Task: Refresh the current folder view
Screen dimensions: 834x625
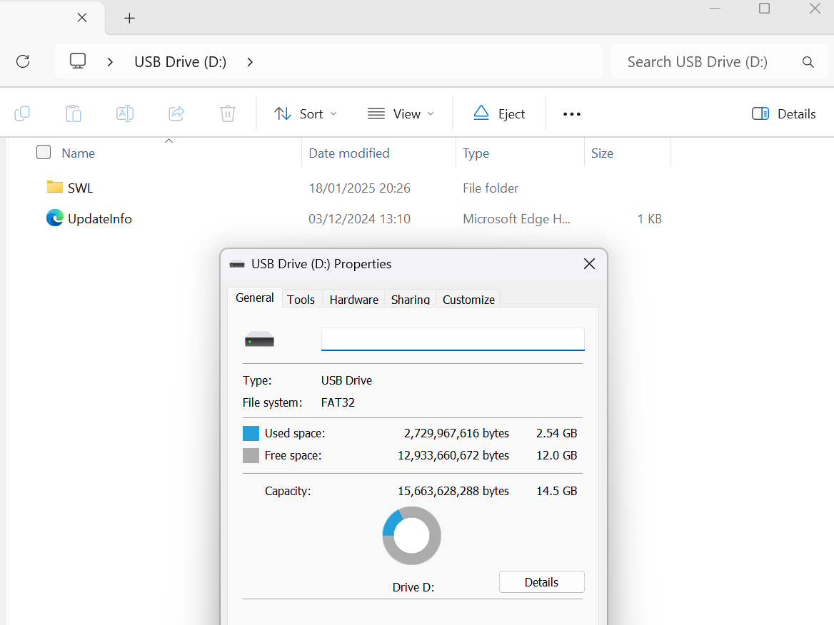Action: click(x=23, y=61)
